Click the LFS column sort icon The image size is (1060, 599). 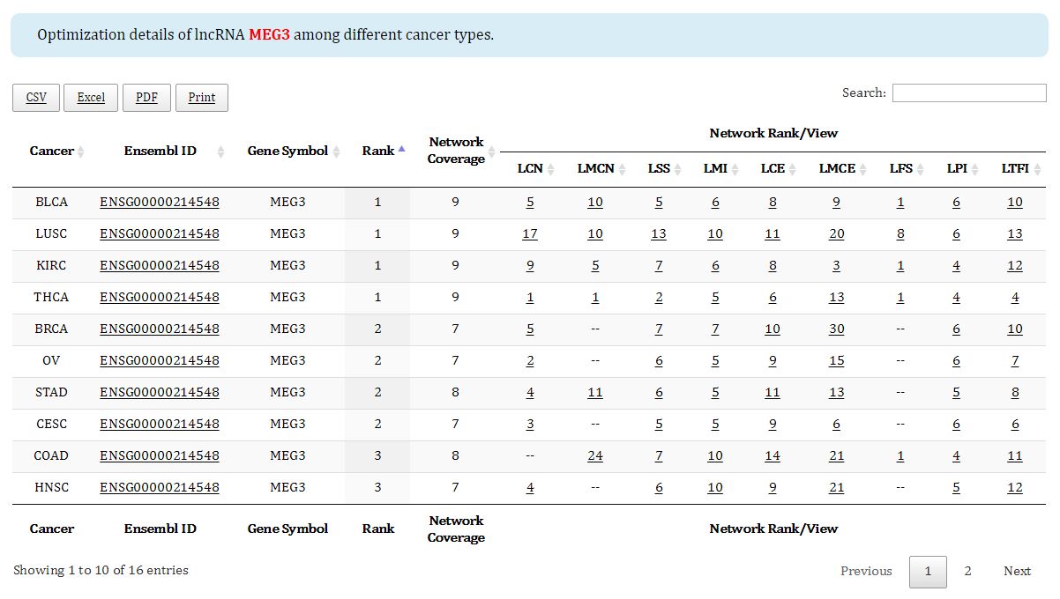pos(921,169)
